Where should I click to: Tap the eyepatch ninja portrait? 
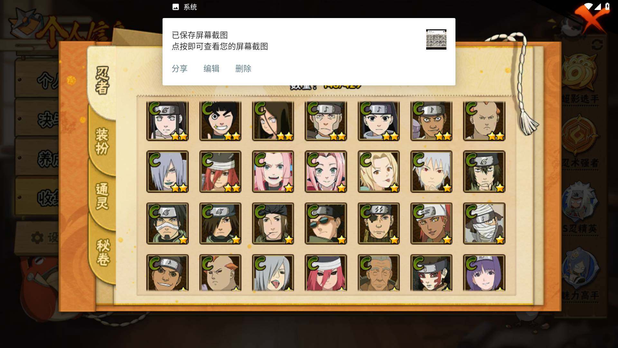(x=379, y=223)
